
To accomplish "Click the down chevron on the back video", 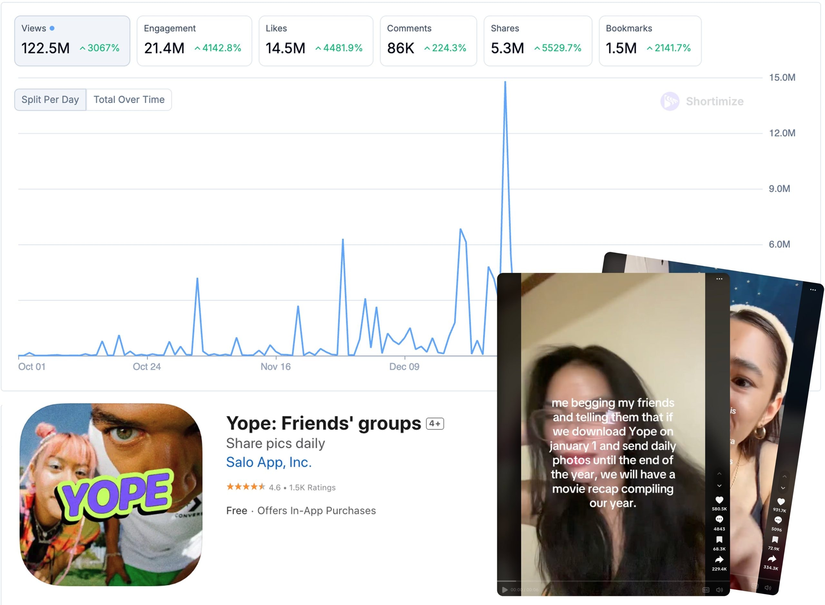I will pyautogui.click(x=782, y=488).
